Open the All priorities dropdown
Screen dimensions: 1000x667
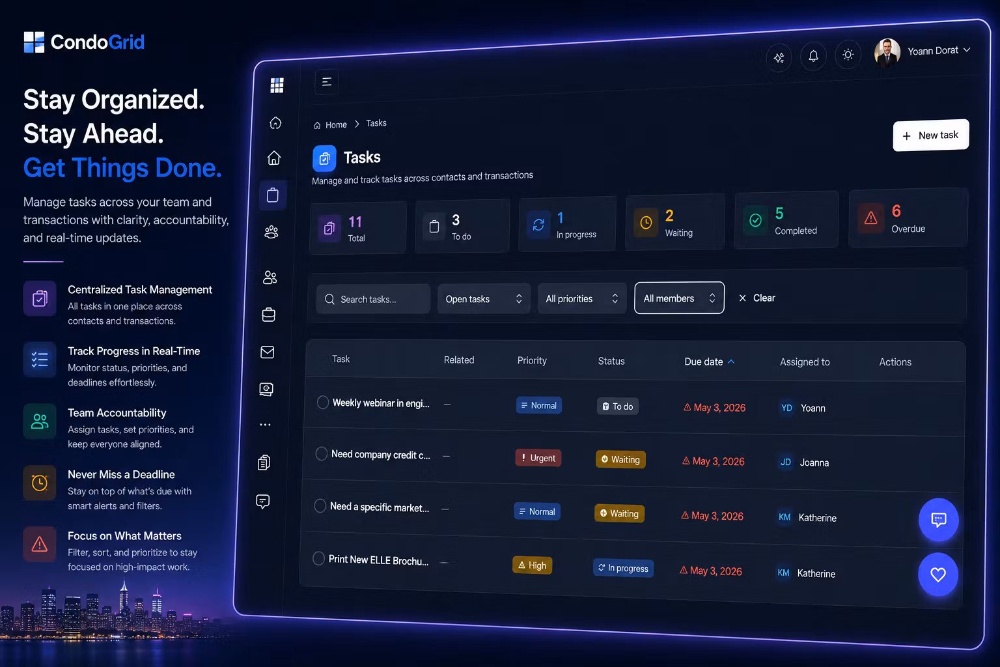point(581,298)
